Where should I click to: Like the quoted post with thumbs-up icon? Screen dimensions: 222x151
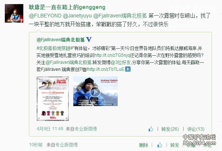151,129
